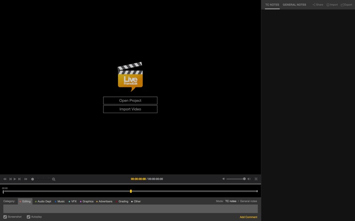Select the Graphics category
The width and height of the screenshot is (355, 221).
[87, 202]
